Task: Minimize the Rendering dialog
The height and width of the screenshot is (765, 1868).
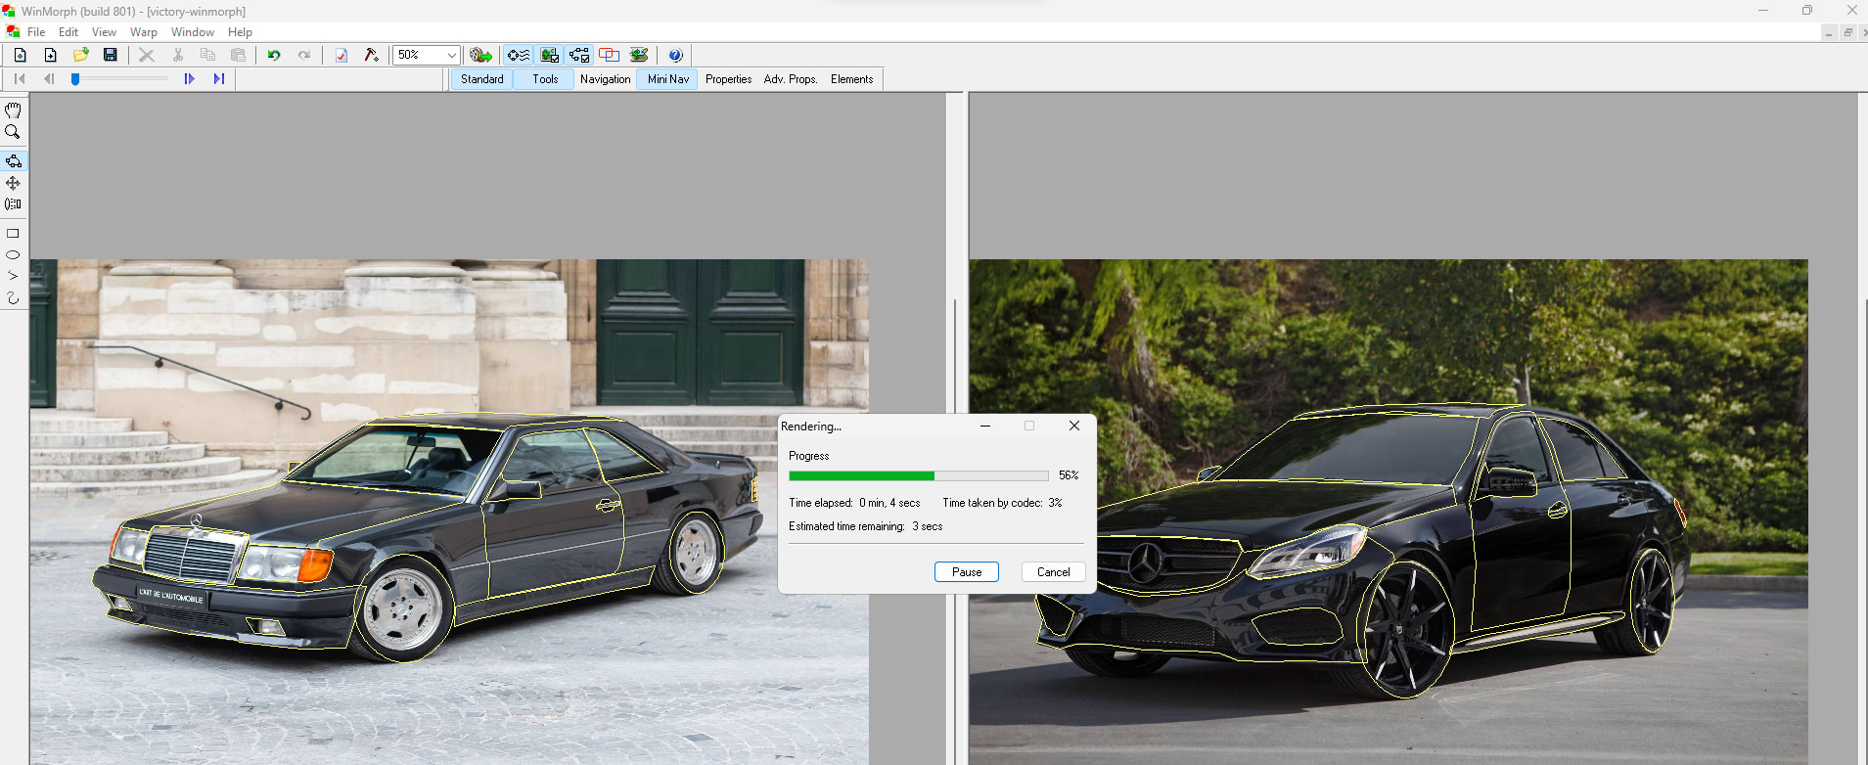Action: coord(985,426)
